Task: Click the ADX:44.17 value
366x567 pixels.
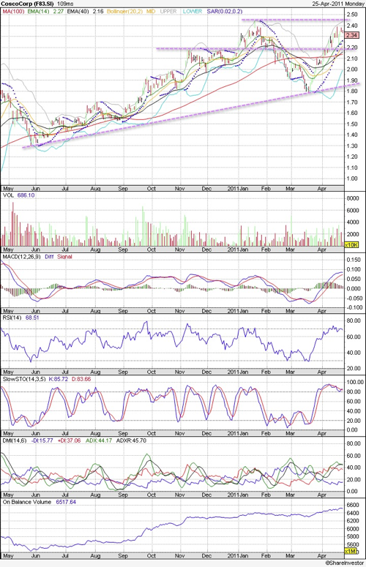Action: coord(98,441)
